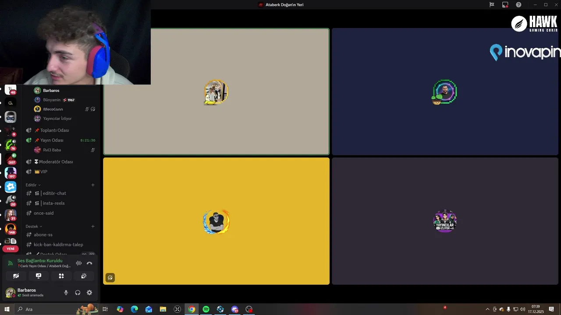Image resolution: width=561 pixels, height=315 pixels.
Task: Open system volume tray icon
Action: 522,309
